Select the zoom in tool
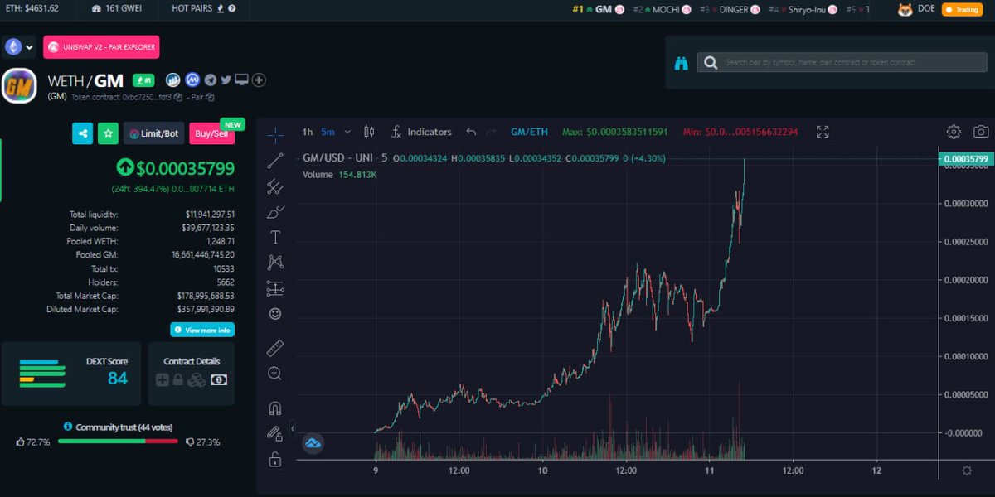995x497 pixels. click(x=275, y=374)
